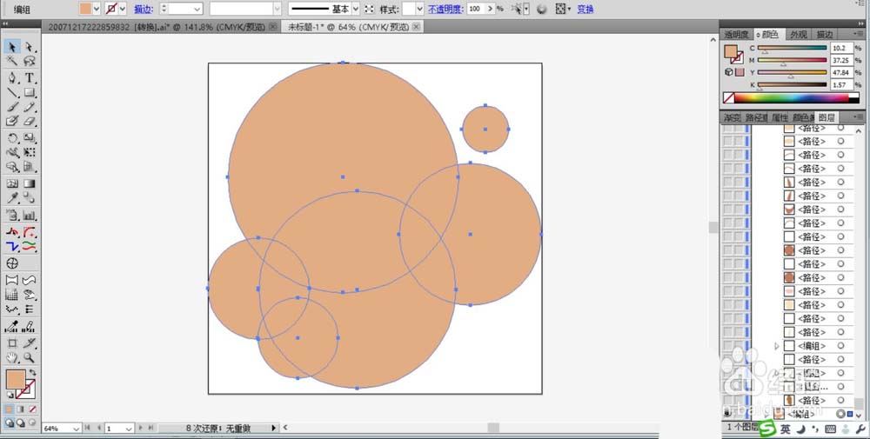Select the Gradient tool
Image resolution: width=870 pixels, height=439 pixels.
[x=30, y=183]
